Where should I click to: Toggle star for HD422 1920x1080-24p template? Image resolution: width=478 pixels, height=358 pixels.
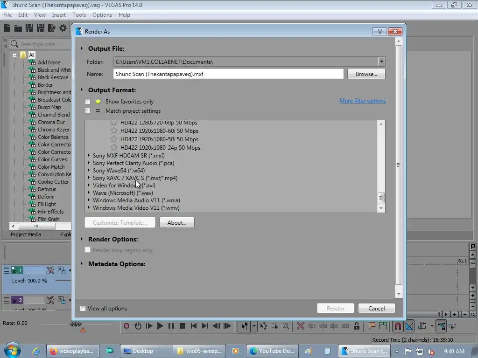(x=114, y=147)
